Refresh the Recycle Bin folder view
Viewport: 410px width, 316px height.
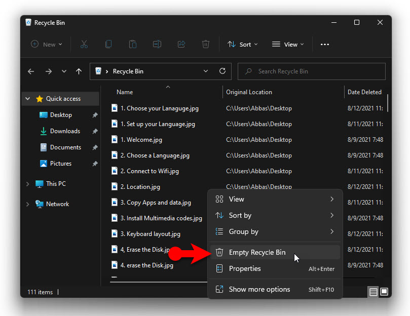pyautogui.click(x=222, y=71)
